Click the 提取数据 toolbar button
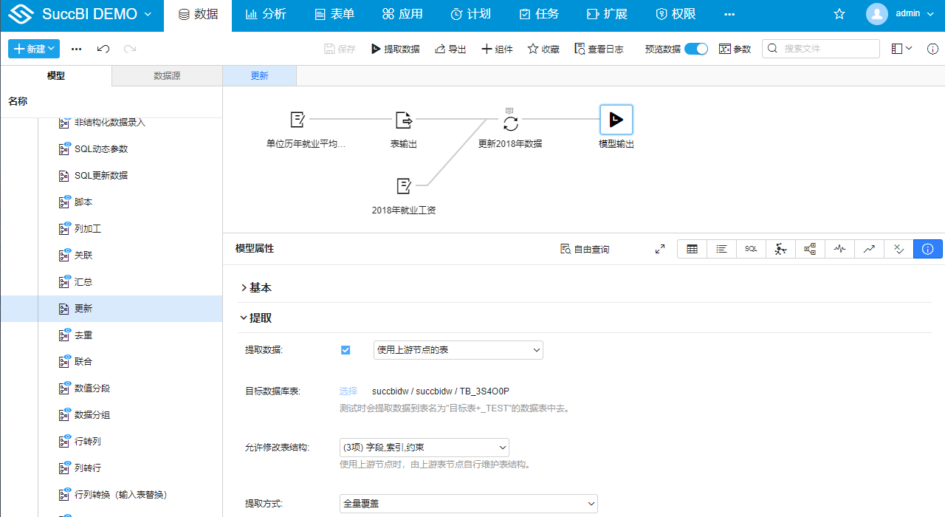Screen dimensions: 945x517 tap(395, 49)
